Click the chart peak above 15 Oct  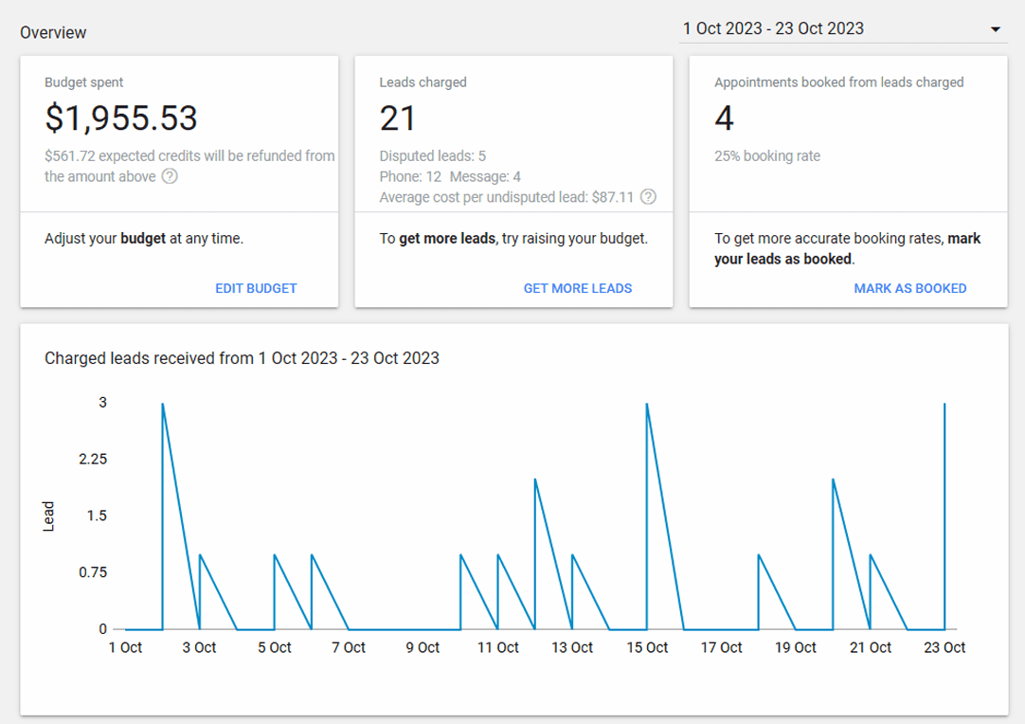click(647, 404)
